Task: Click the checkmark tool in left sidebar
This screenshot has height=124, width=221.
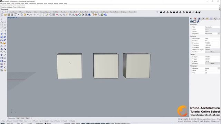Action: coord(5,67)
